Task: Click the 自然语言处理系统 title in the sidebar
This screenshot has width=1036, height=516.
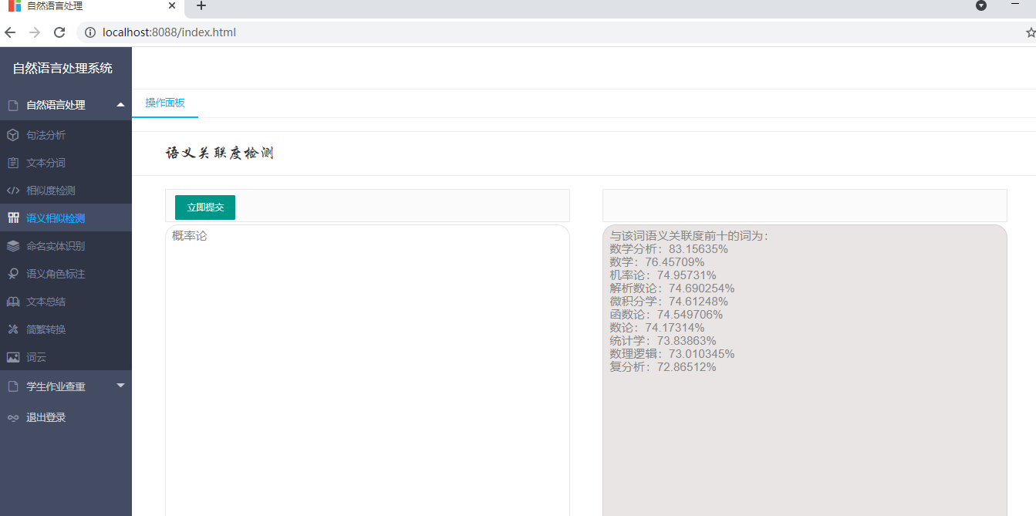Action: (x=62, y=68)
